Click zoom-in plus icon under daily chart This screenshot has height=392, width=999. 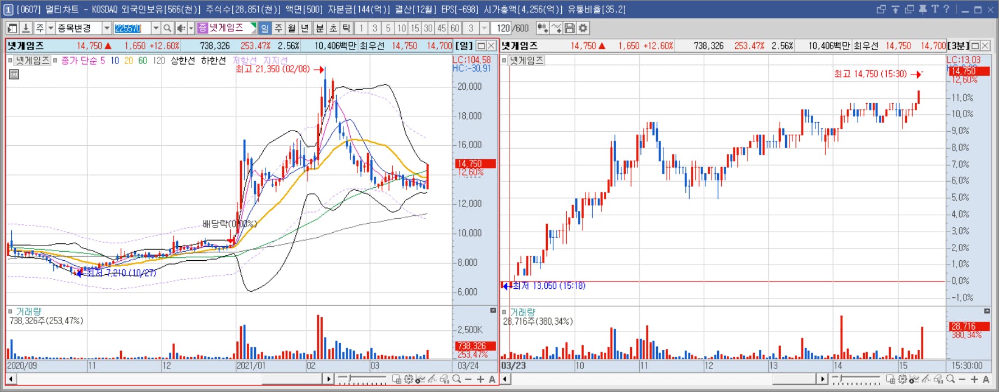[x=480, y=380]
